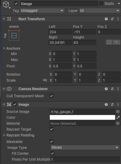This screenshot has height=164, width=121.
Task: Click the Image component help icon
Action: point(106,104)
